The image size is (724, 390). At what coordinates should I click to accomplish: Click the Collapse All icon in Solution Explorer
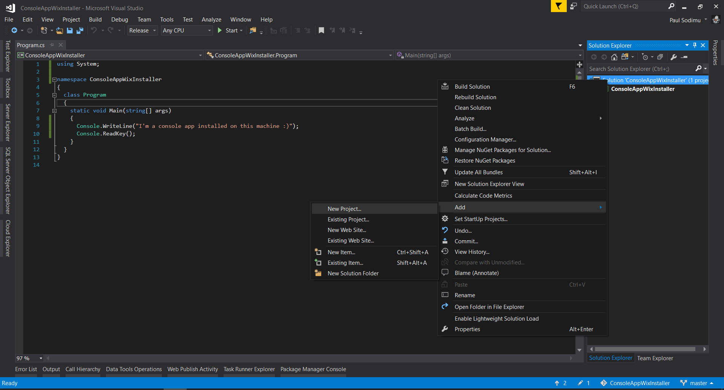pyautogui.click(x=660, y=57)
